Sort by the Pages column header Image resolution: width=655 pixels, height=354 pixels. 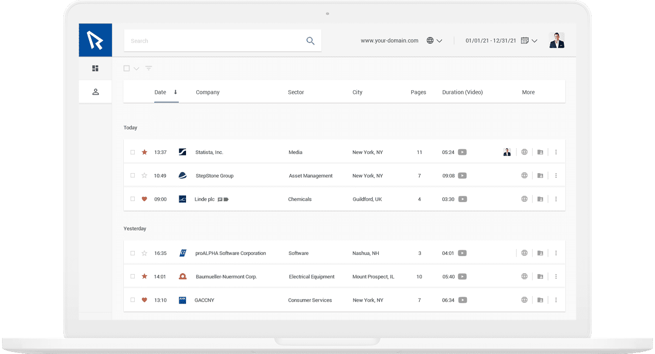(418, 92)
